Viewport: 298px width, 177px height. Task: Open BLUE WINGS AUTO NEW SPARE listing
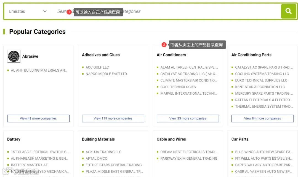tap(264, 152)
